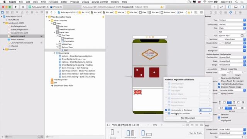Zoom in the storyboard canvas
Viewport: 247px width, 139px height.
click(162, 125)
